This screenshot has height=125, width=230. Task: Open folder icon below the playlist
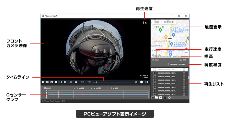point(156,97)
